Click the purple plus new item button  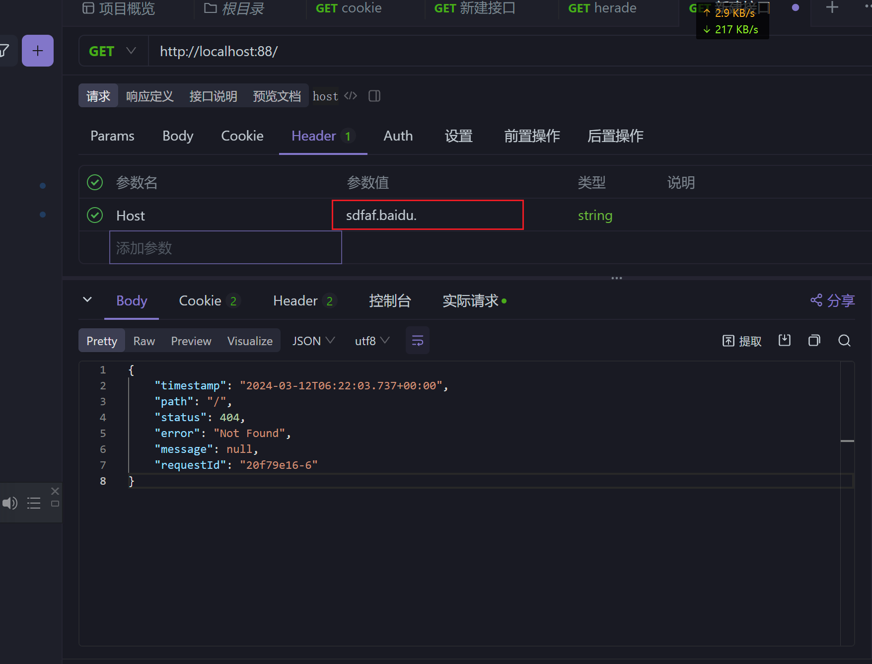38,51
